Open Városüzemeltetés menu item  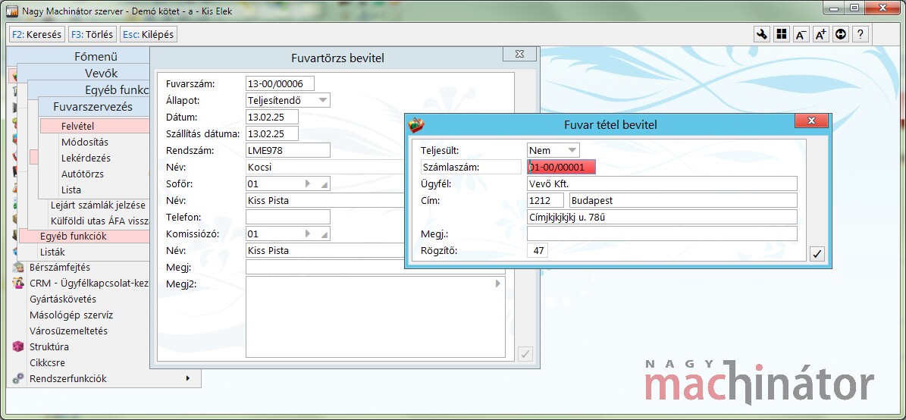click(x=69, y=331)
